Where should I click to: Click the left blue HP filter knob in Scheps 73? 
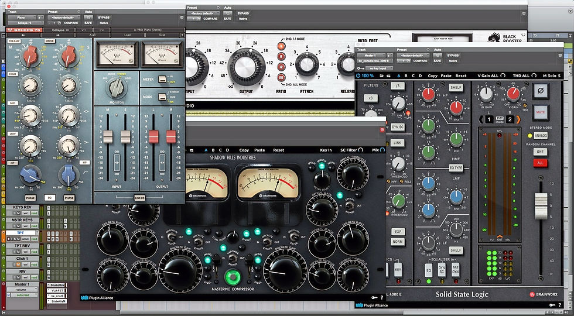[30, 175]
